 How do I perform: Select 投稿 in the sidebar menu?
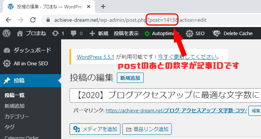(31, 81)
